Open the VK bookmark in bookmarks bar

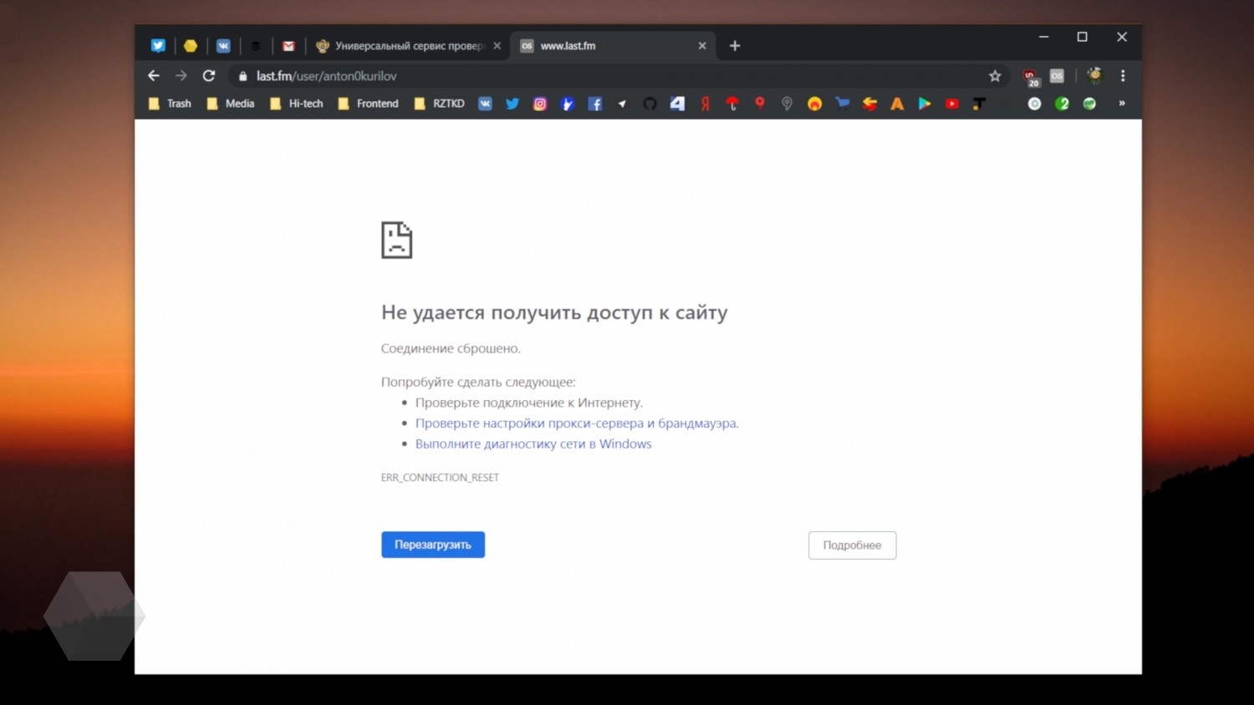pos(485,104)
